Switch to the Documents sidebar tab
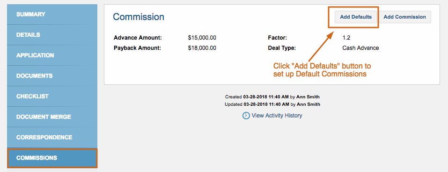 tap(52, 76)
